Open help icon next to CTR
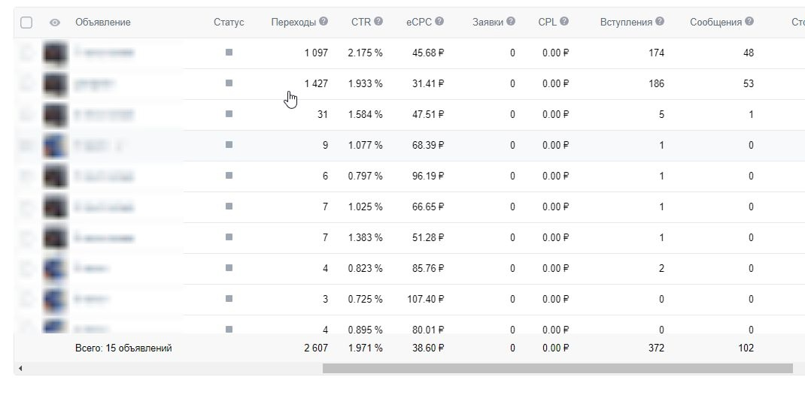 (378, 22)
